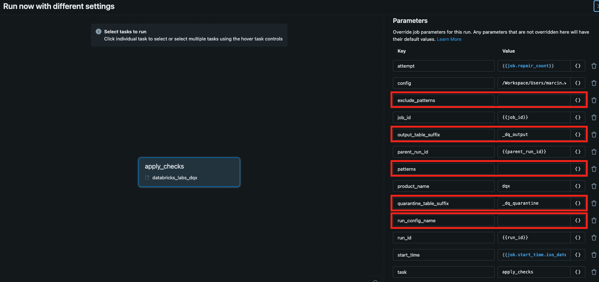Viewport: 599px width, 282px height.
Task: Edit the output_table_suffix key field
Action: click(x=443, y=135)
